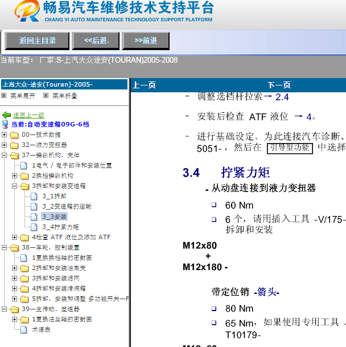Open the previous page via 上一页
This screenshot has height=347, width=346.
pos(144,85)
